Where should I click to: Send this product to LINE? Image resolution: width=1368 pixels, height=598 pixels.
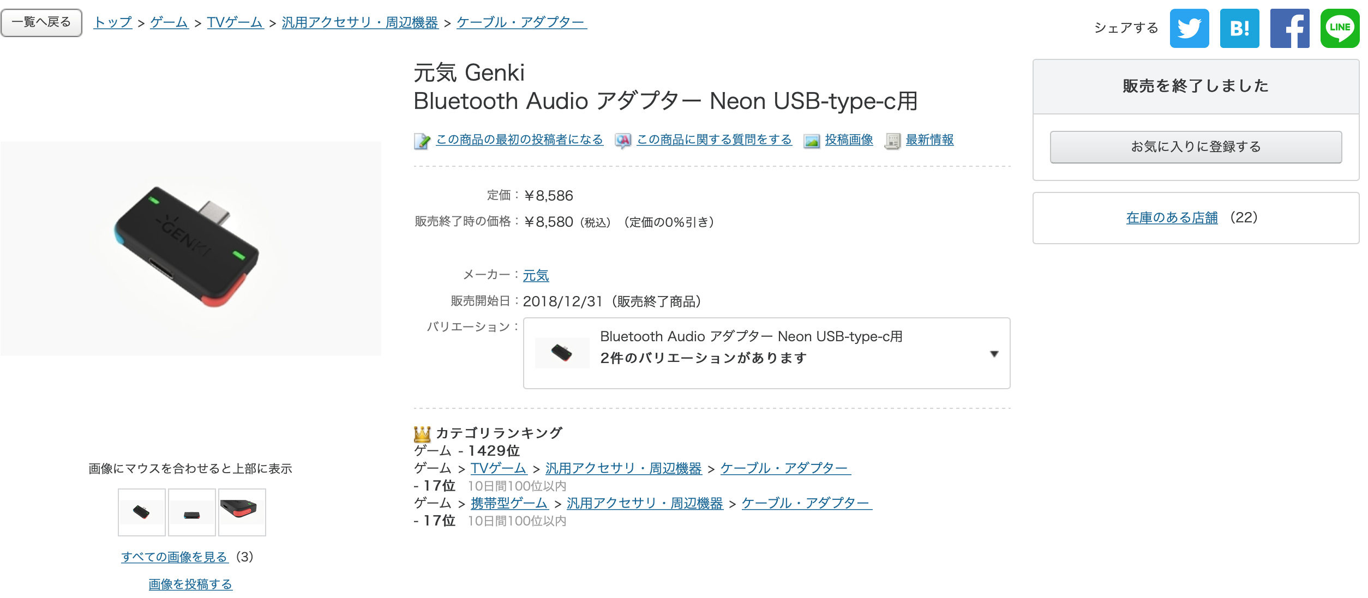(x=1340, y=28)
